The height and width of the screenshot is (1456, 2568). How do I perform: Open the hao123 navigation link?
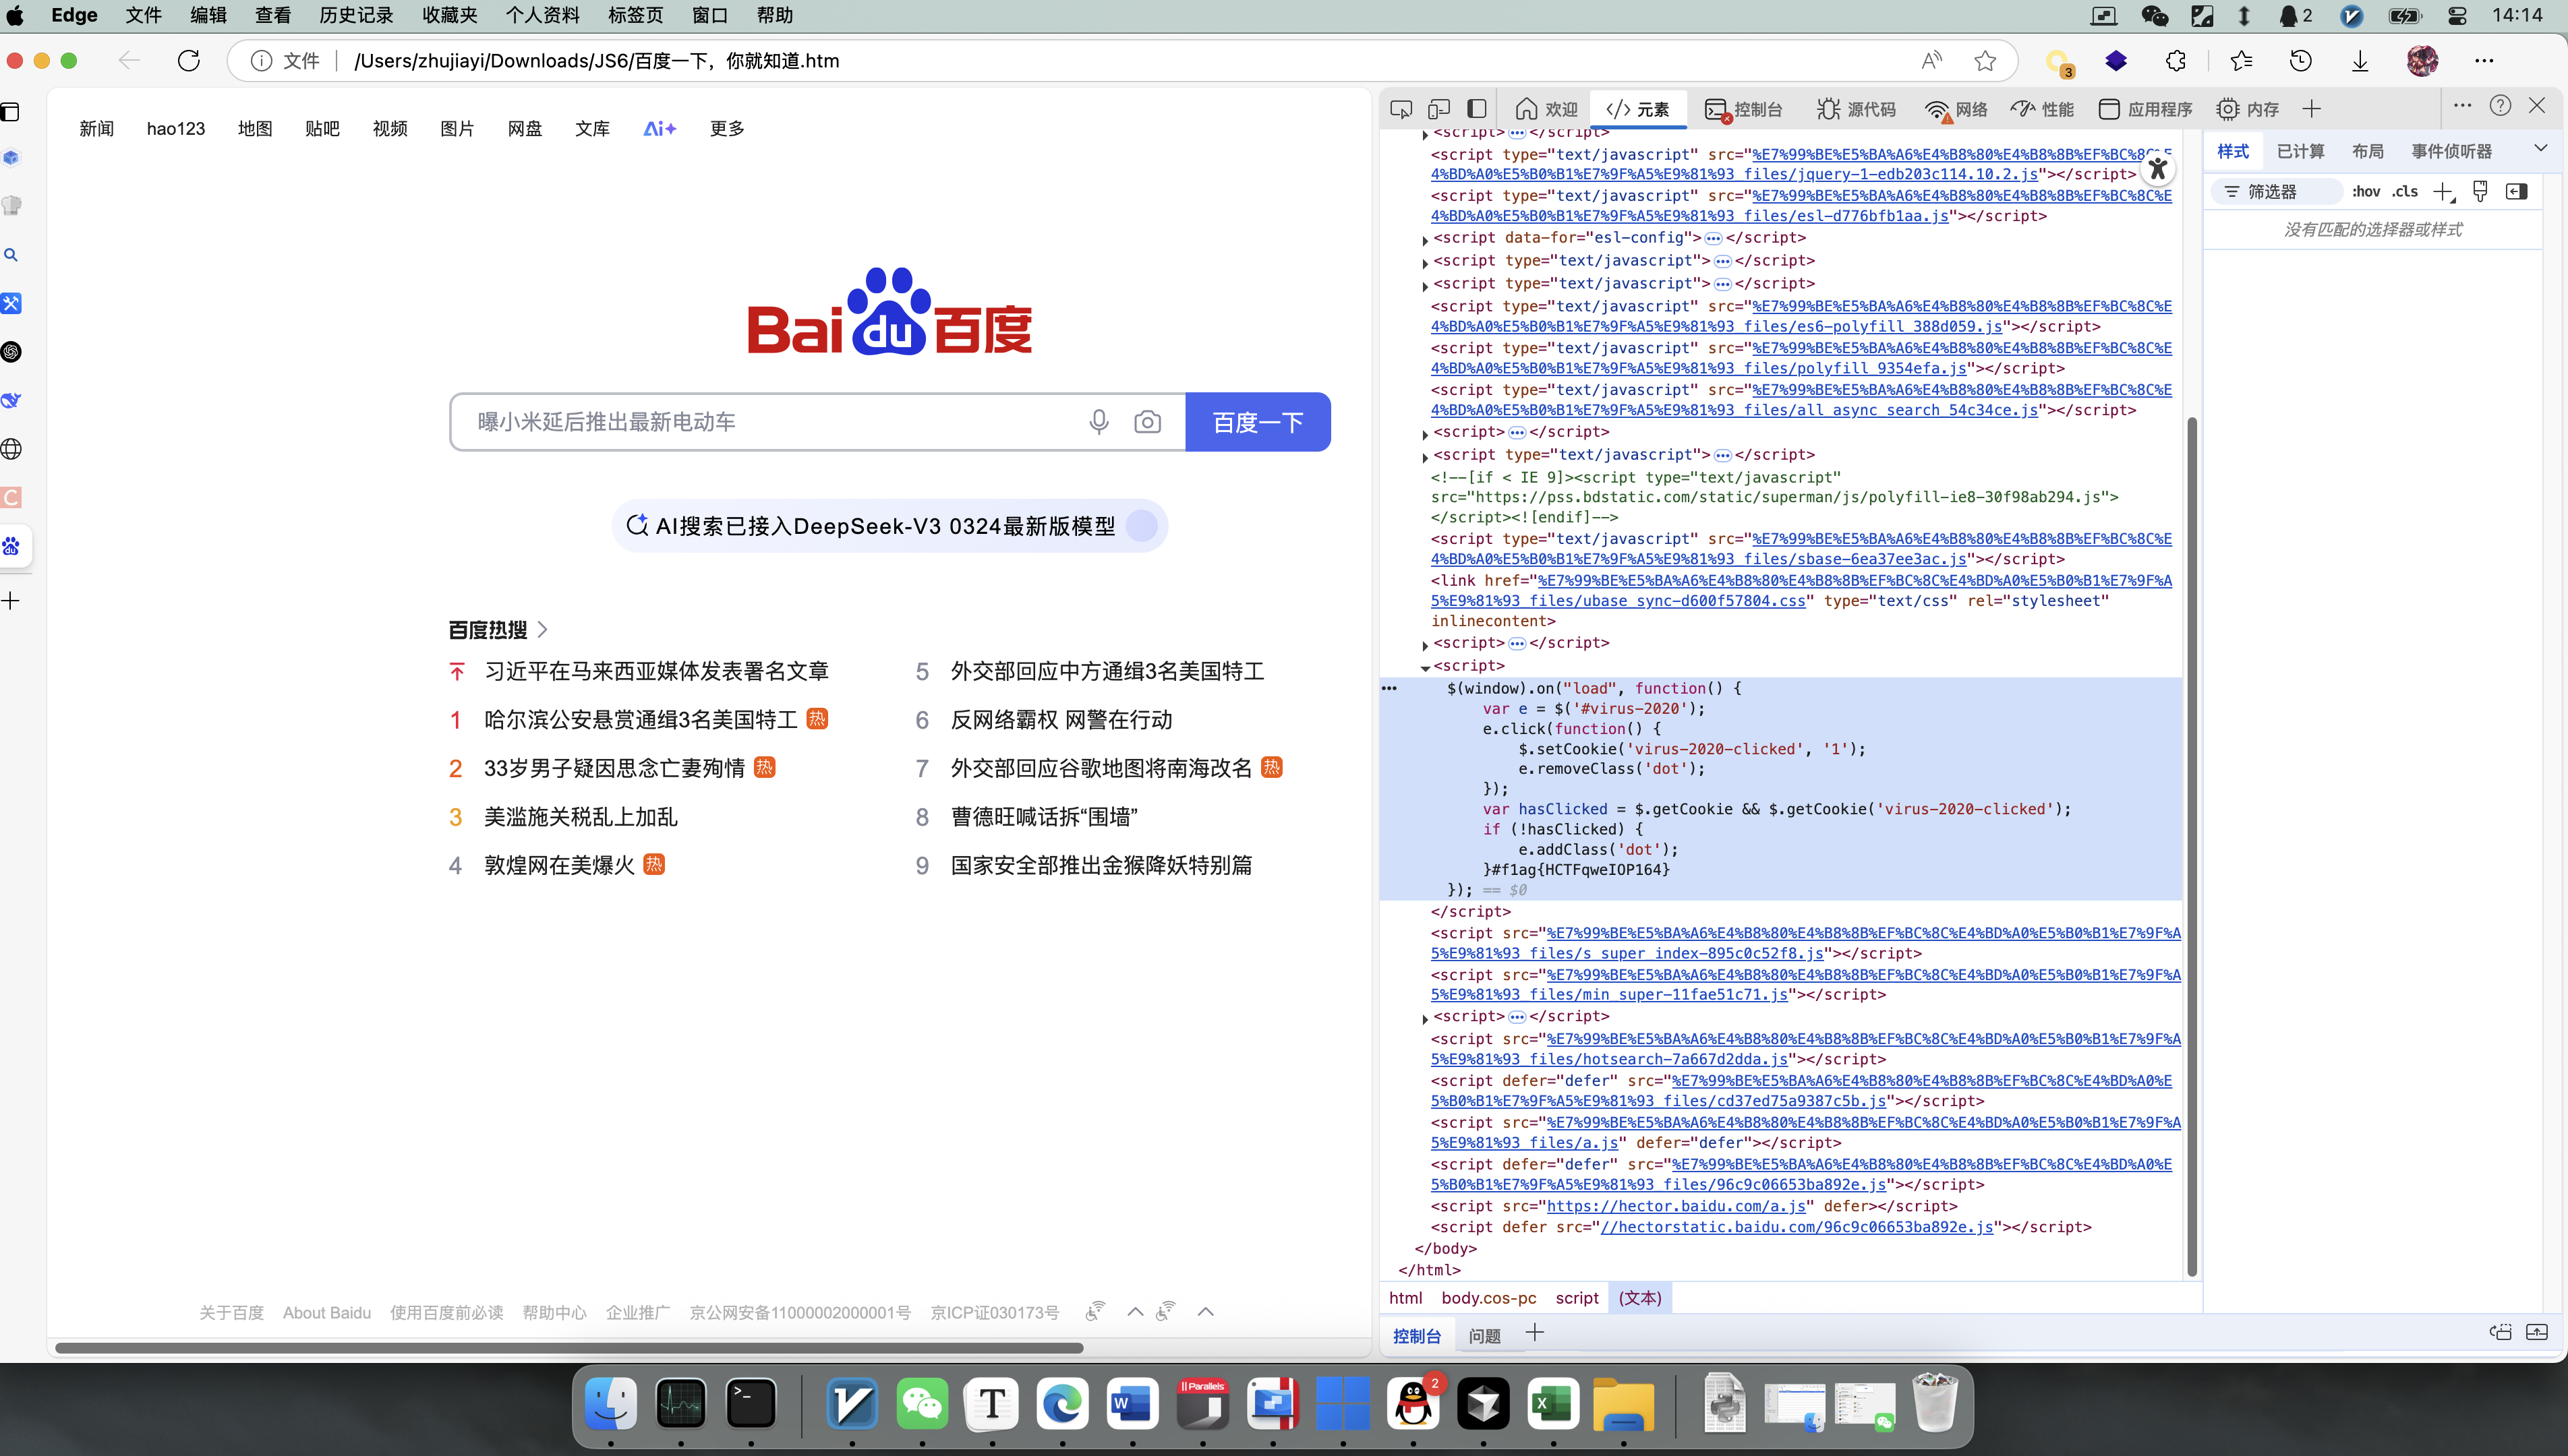pyautogui.click(x=175, y=129)
